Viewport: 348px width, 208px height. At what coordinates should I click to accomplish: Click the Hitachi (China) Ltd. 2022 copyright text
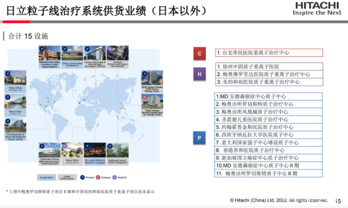279,200
